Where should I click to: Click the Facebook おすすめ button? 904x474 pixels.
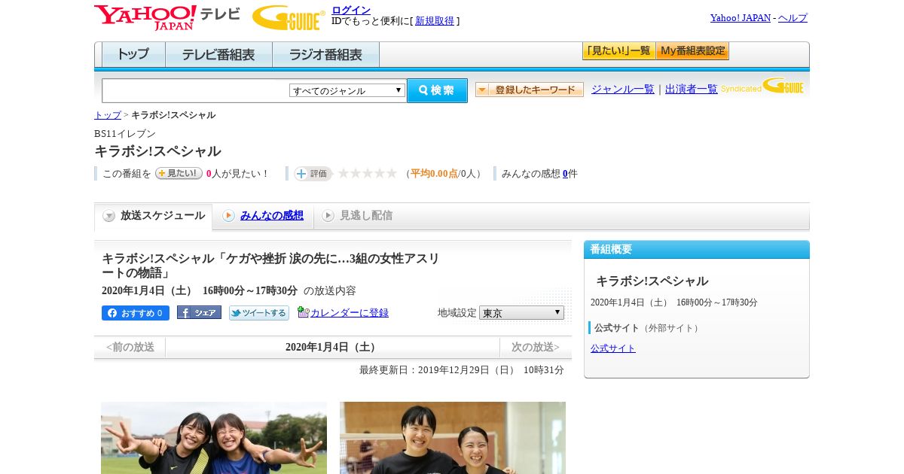point(136,313)
